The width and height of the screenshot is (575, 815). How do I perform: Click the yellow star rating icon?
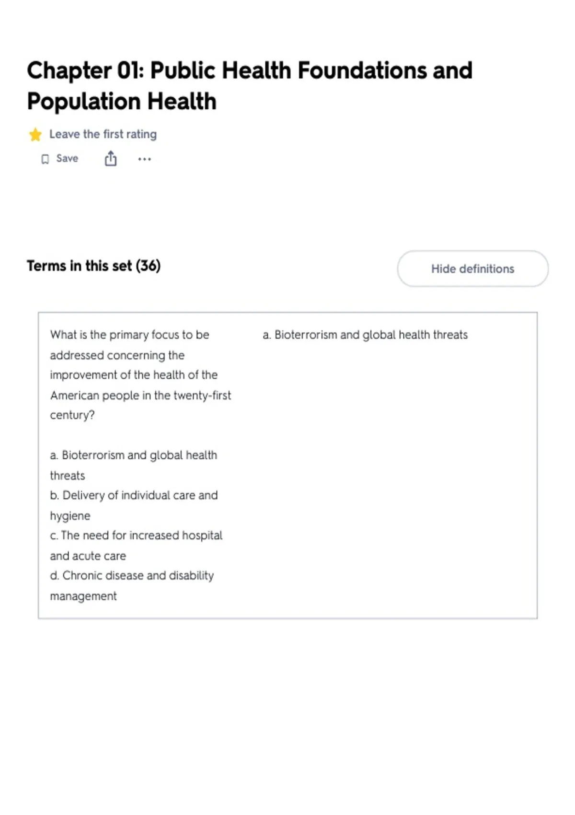35,135
